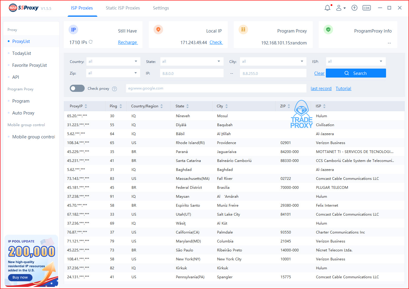Click the starting IP field showing 8.8.0.0
The width and height of the screenshot is (409, 289).
tap(192, 73)
